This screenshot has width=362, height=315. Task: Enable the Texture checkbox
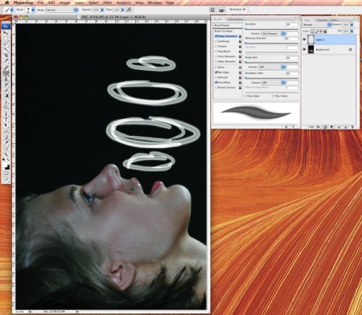[216, 47]
